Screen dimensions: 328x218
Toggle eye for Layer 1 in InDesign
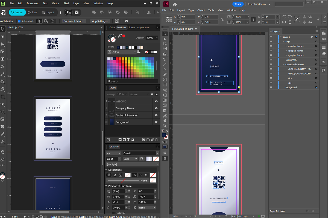271,37
